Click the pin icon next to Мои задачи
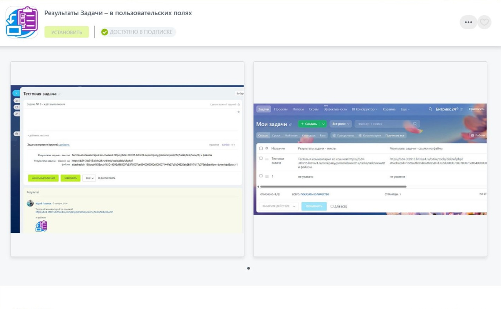This screenshot has width=501, height=309. tap(290, 125)
